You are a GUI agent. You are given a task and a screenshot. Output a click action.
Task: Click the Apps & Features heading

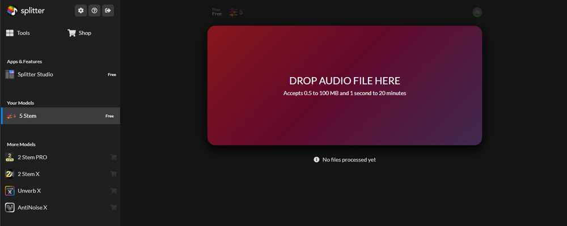[24, 62]
